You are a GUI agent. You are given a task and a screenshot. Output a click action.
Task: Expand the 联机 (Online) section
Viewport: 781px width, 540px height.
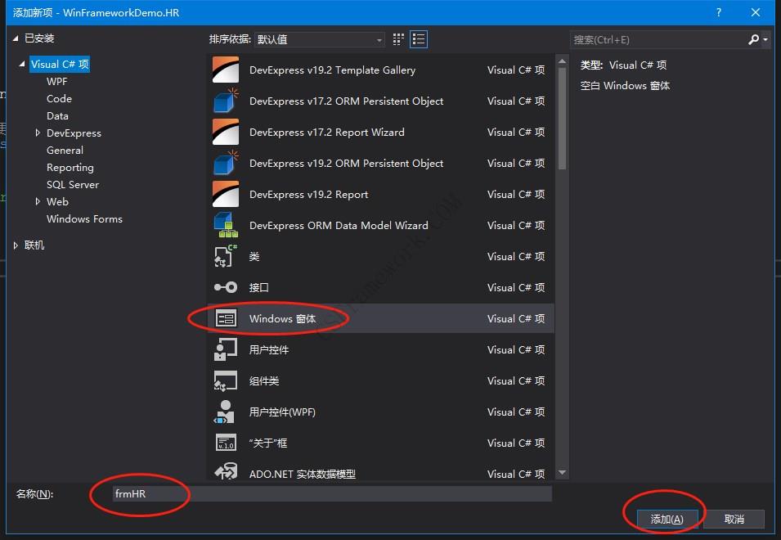tap(16, 245)
